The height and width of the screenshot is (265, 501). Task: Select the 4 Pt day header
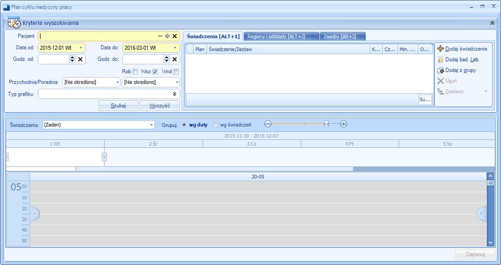coord(349,144)
